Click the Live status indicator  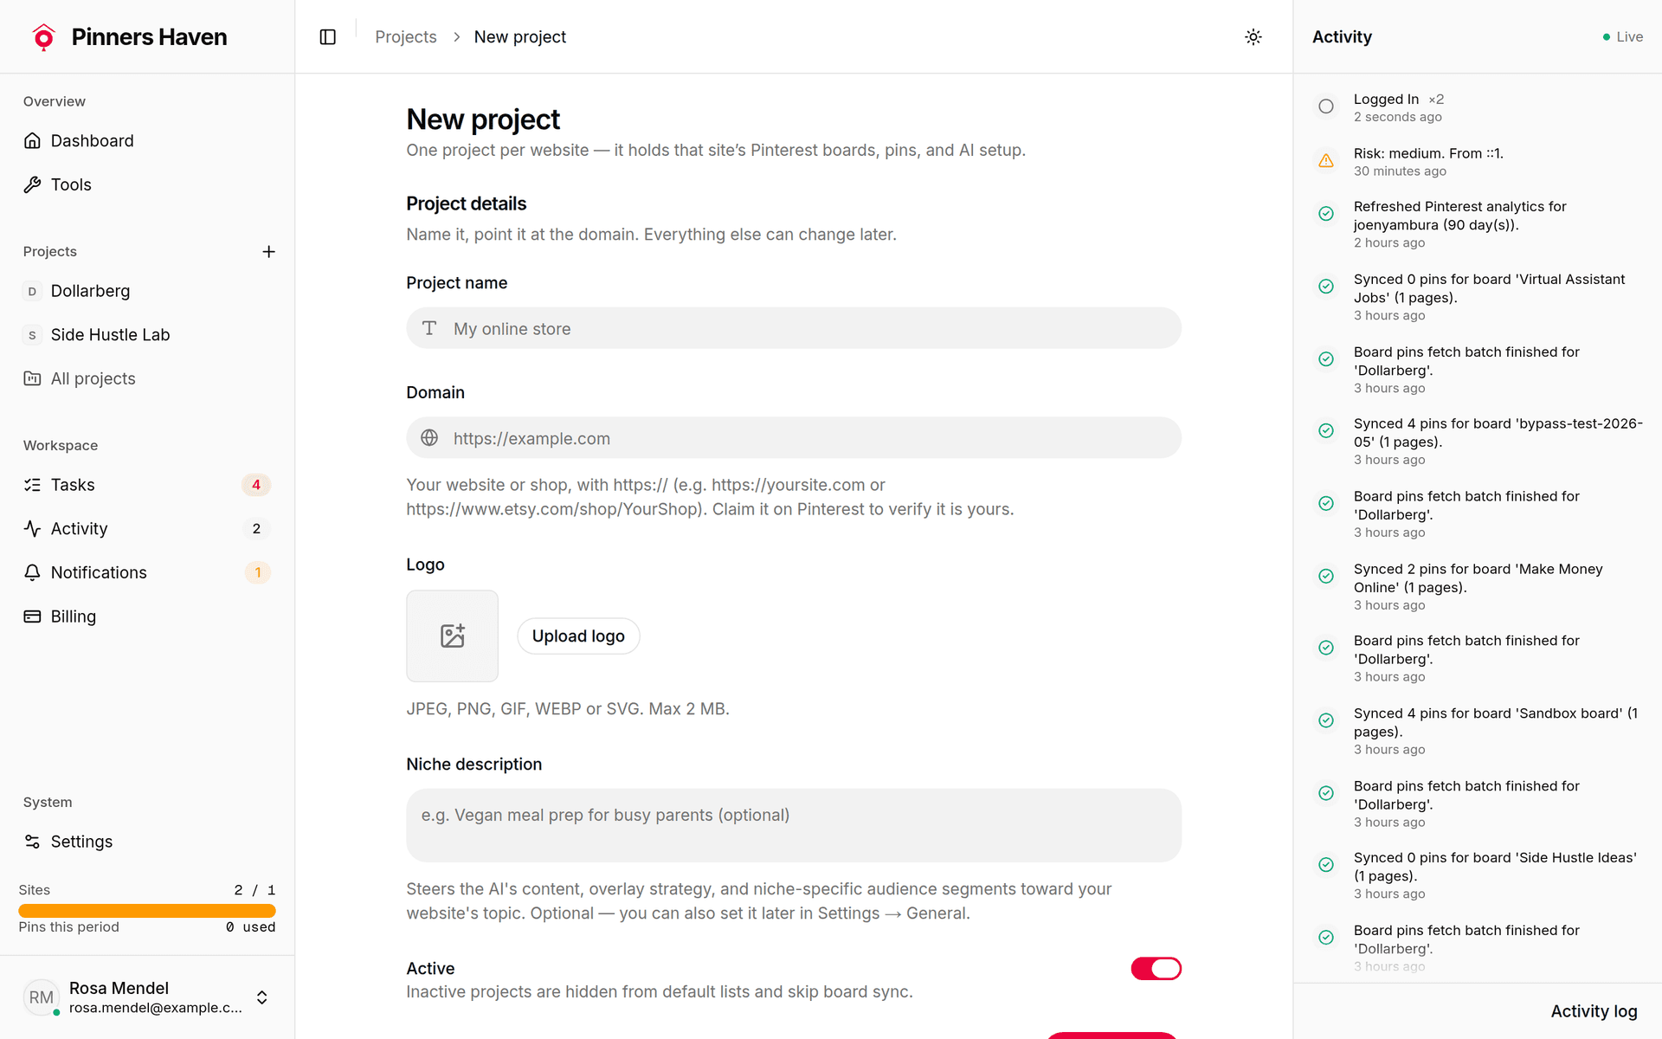click(1622, 36)
